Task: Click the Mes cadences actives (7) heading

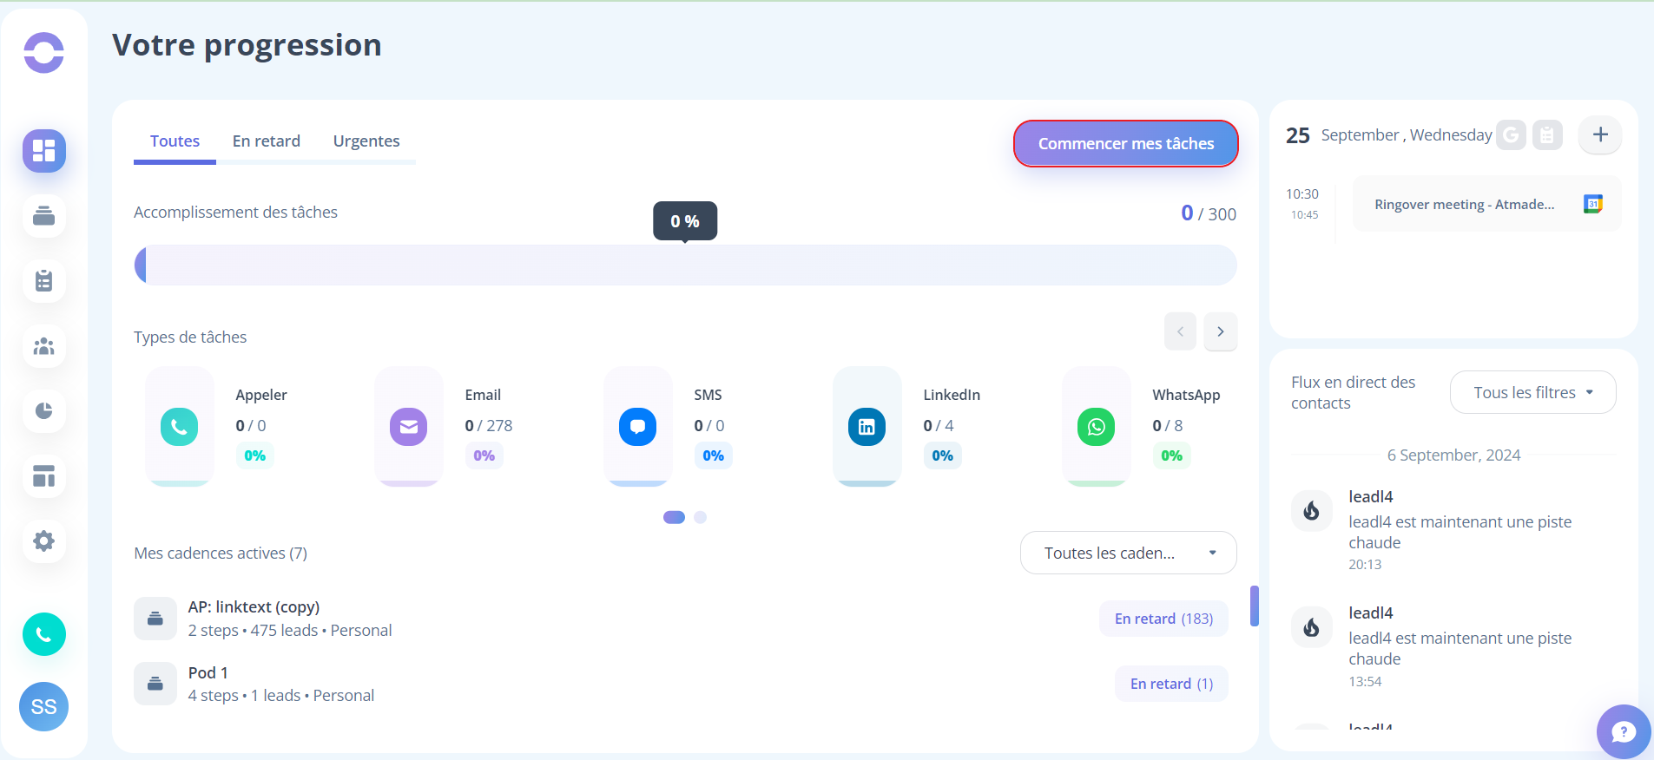Action: (221, 553)
